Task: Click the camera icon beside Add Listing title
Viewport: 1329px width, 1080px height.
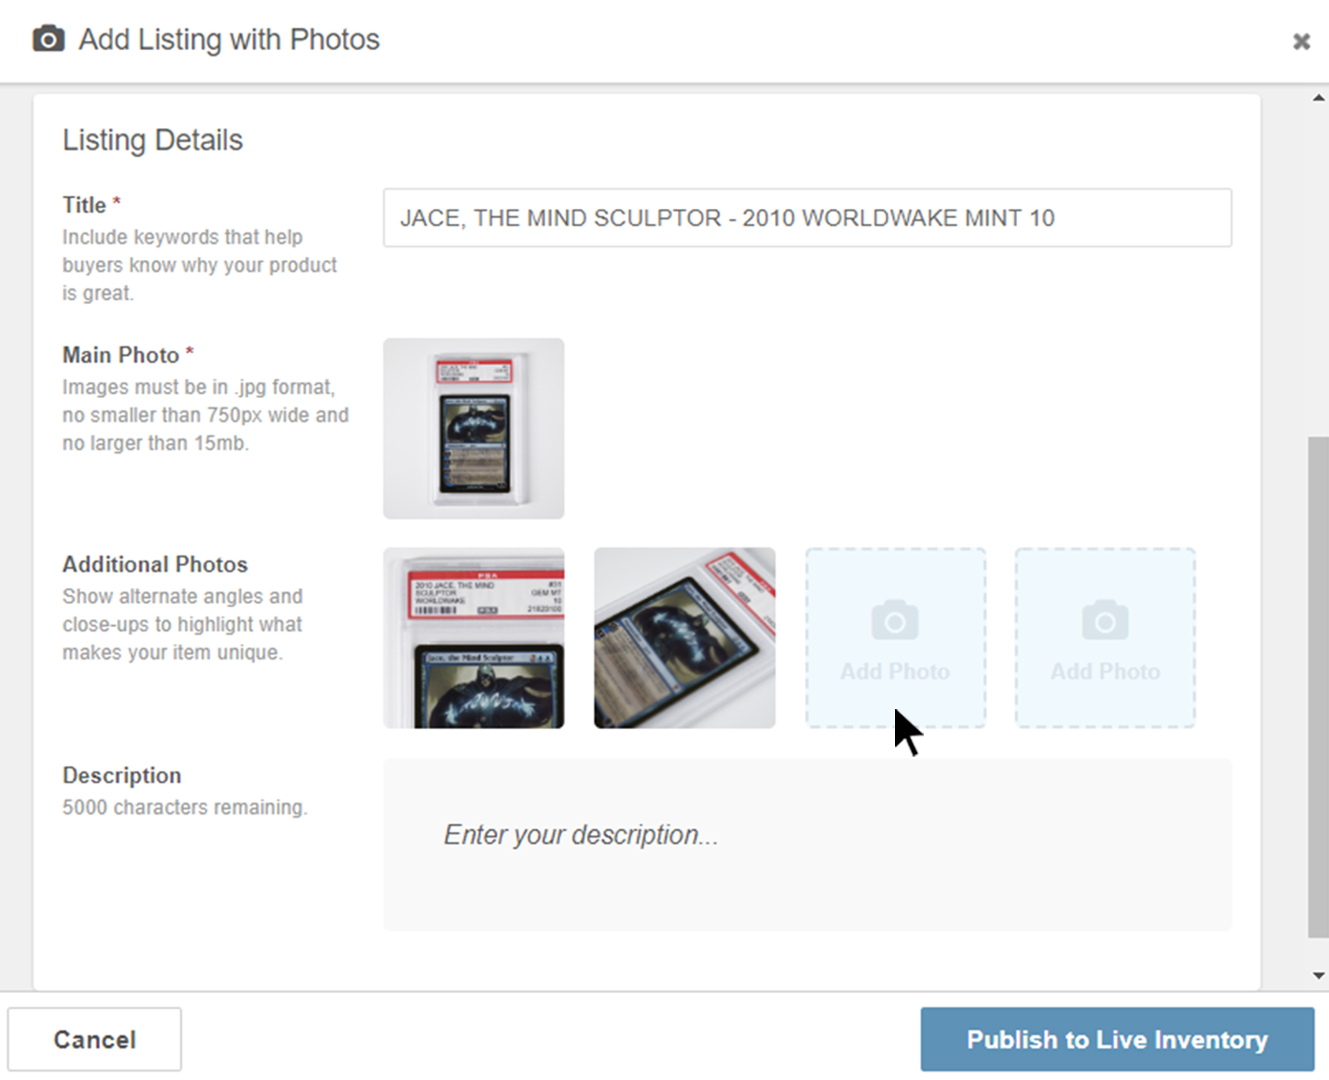Action: (49, 39)
